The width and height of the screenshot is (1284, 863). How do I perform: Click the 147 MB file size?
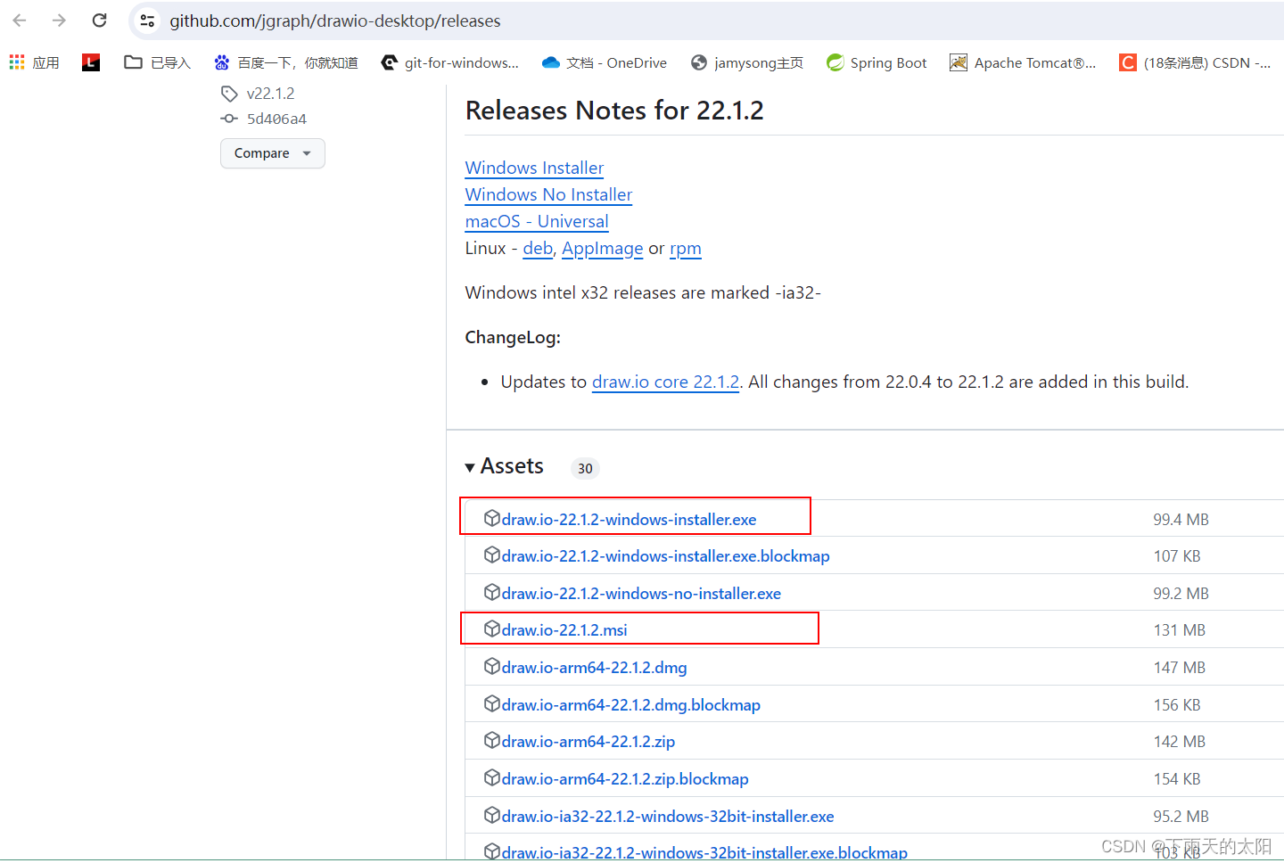click(x=1179, y=668)
